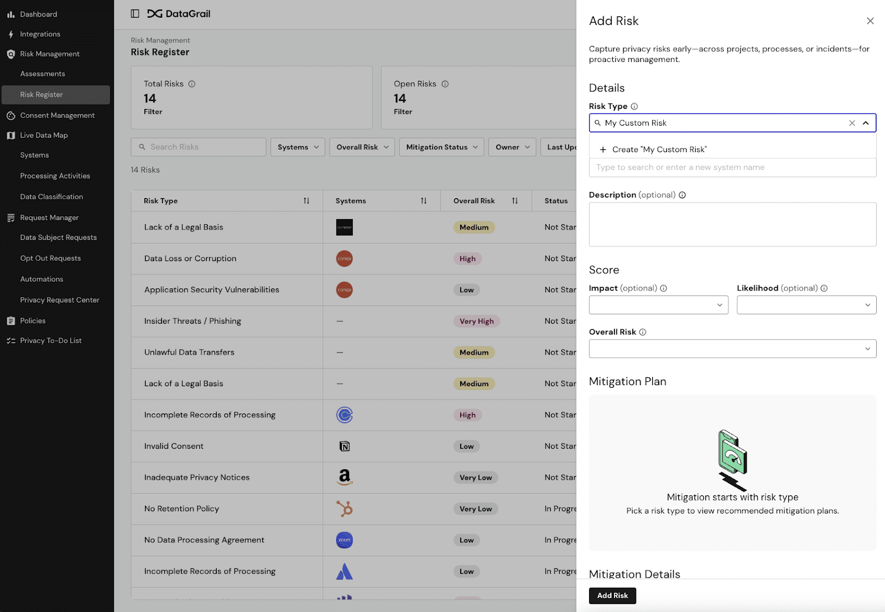Click the info icon beside Total Risks
Viewport: 885px width, 612px height.
tap(192, 84)
